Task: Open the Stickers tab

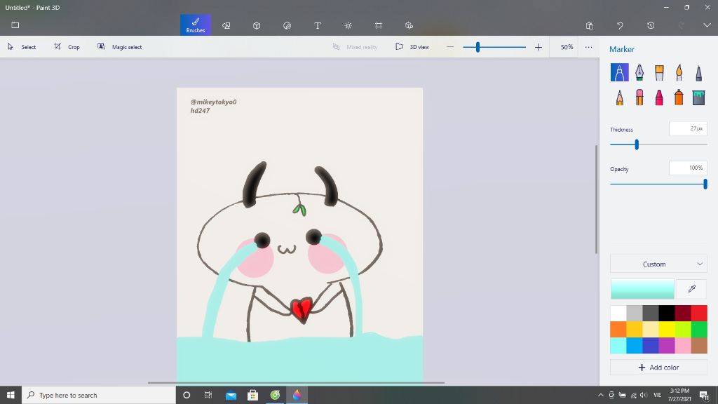Action: (x=287, y=25)
